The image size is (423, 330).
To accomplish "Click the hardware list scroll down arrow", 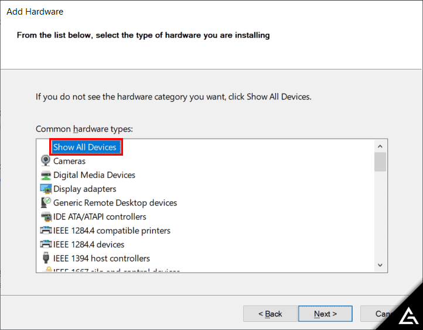I will 380,265.
